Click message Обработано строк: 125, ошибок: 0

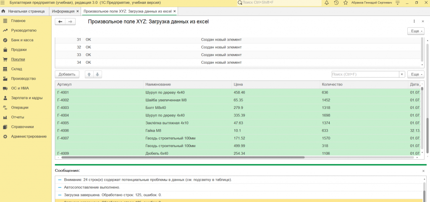(x=113, y=195)
